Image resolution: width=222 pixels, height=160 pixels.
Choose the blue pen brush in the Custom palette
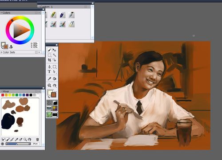(x=62, y=15)
